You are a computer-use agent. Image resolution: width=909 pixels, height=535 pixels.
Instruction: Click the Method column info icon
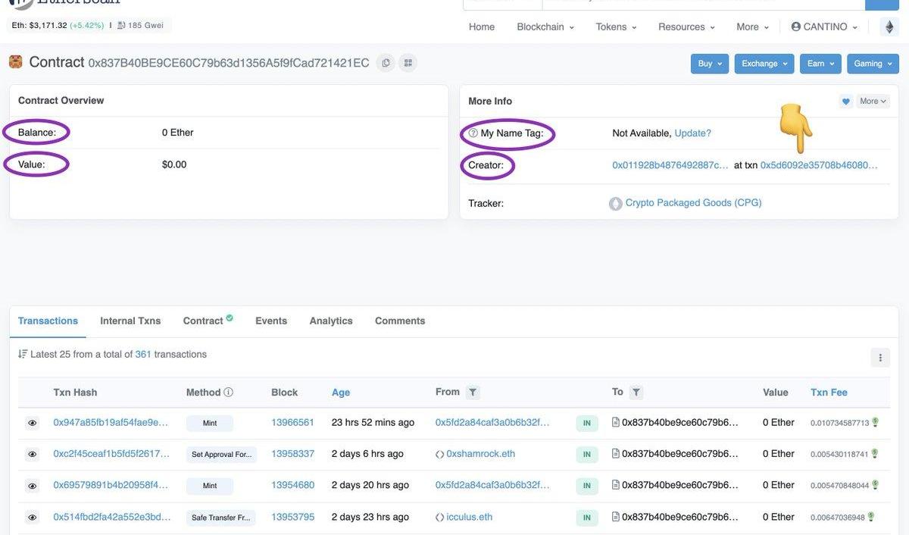(x=228, y=393)
